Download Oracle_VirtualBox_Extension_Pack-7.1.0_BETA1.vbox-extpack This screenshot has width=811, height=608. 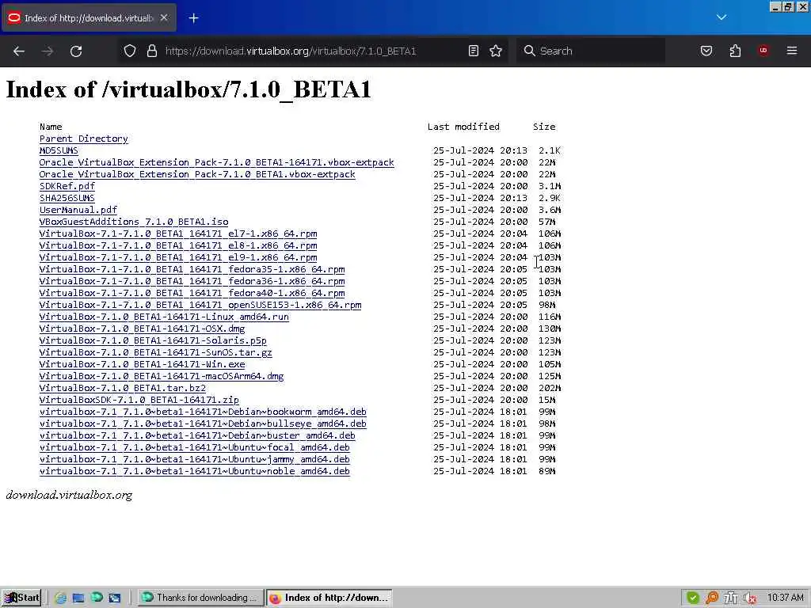(x=197, y=174)
